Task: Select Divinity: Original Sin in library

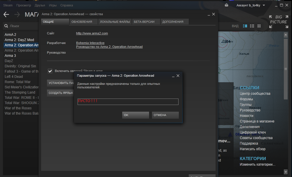Action: (x=20, y=66)
